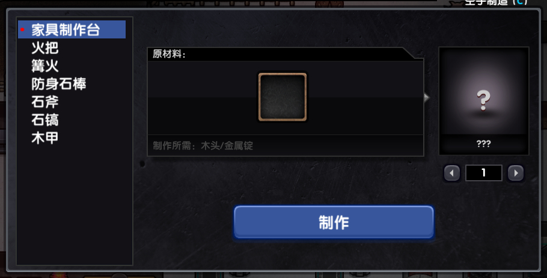Click the 制作所需 木头/金属锭 requirement text

pos(203,145)
